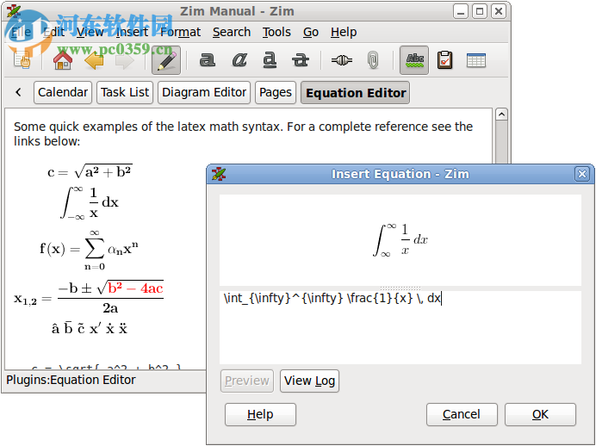
Task: Apply strikethrough formatting icon
Action: point(301,60)
